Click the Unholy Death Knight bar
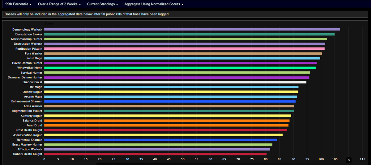 tap(155, 154)
